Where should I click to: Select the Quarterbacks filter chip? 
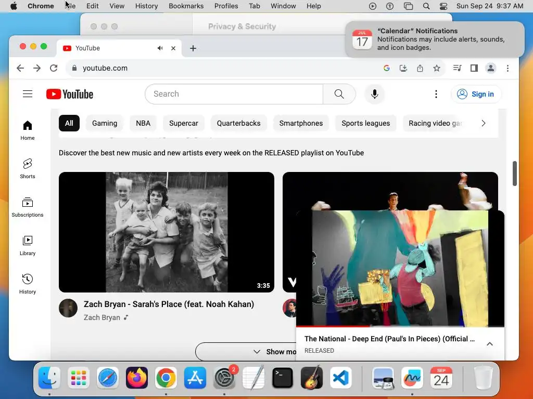click(238, 123)
